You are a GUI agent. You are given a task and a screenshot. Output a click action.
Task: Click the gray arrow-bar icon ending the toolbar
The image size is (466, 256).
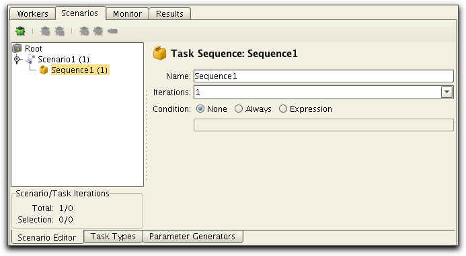coord(112,31)
